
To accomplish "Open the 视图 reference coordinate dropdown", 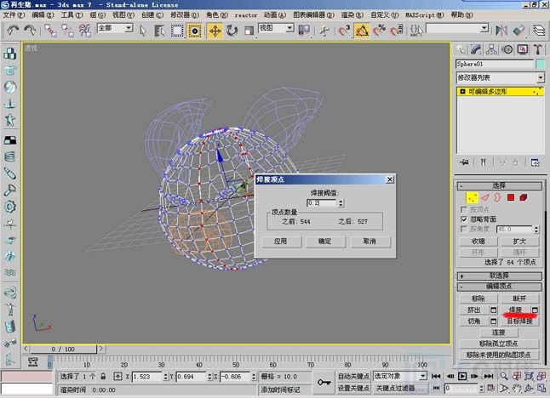I will pos(276,28).
